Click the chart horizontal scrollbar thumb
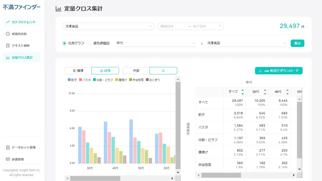Viewport: 322px width, 181px height. (95, 178)
